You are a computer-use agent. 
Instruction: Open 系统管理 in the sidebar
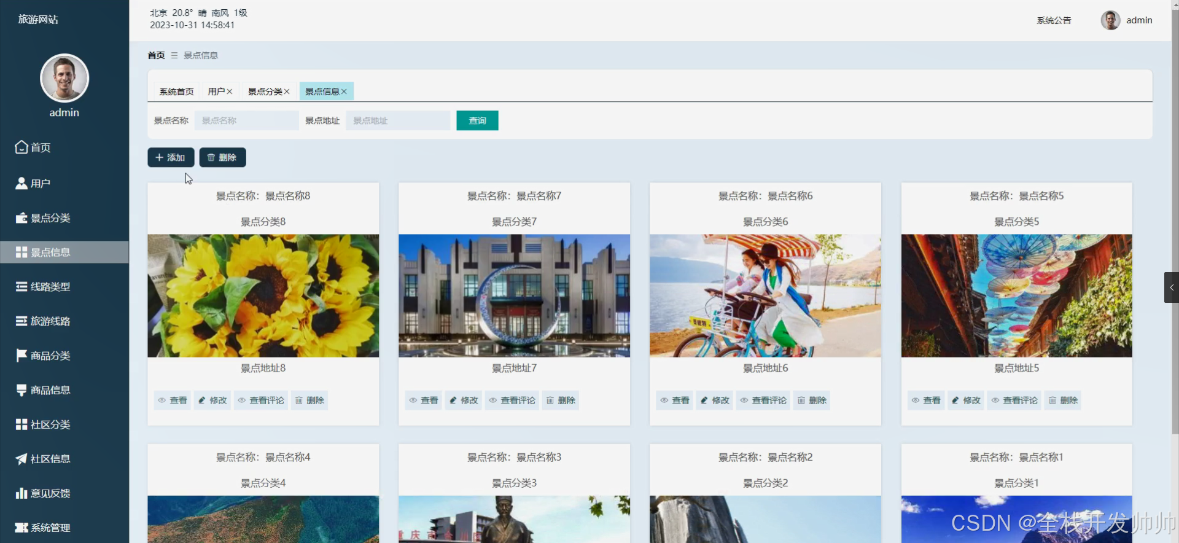[x=64, y=528]
